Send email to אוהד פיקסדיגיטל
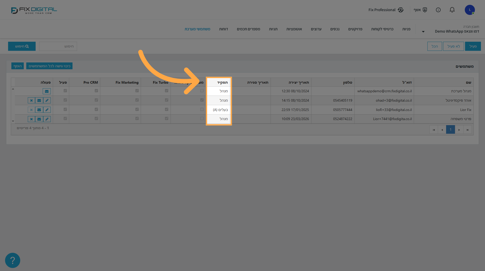Screen dimensions: 485x271 (39, 100)
